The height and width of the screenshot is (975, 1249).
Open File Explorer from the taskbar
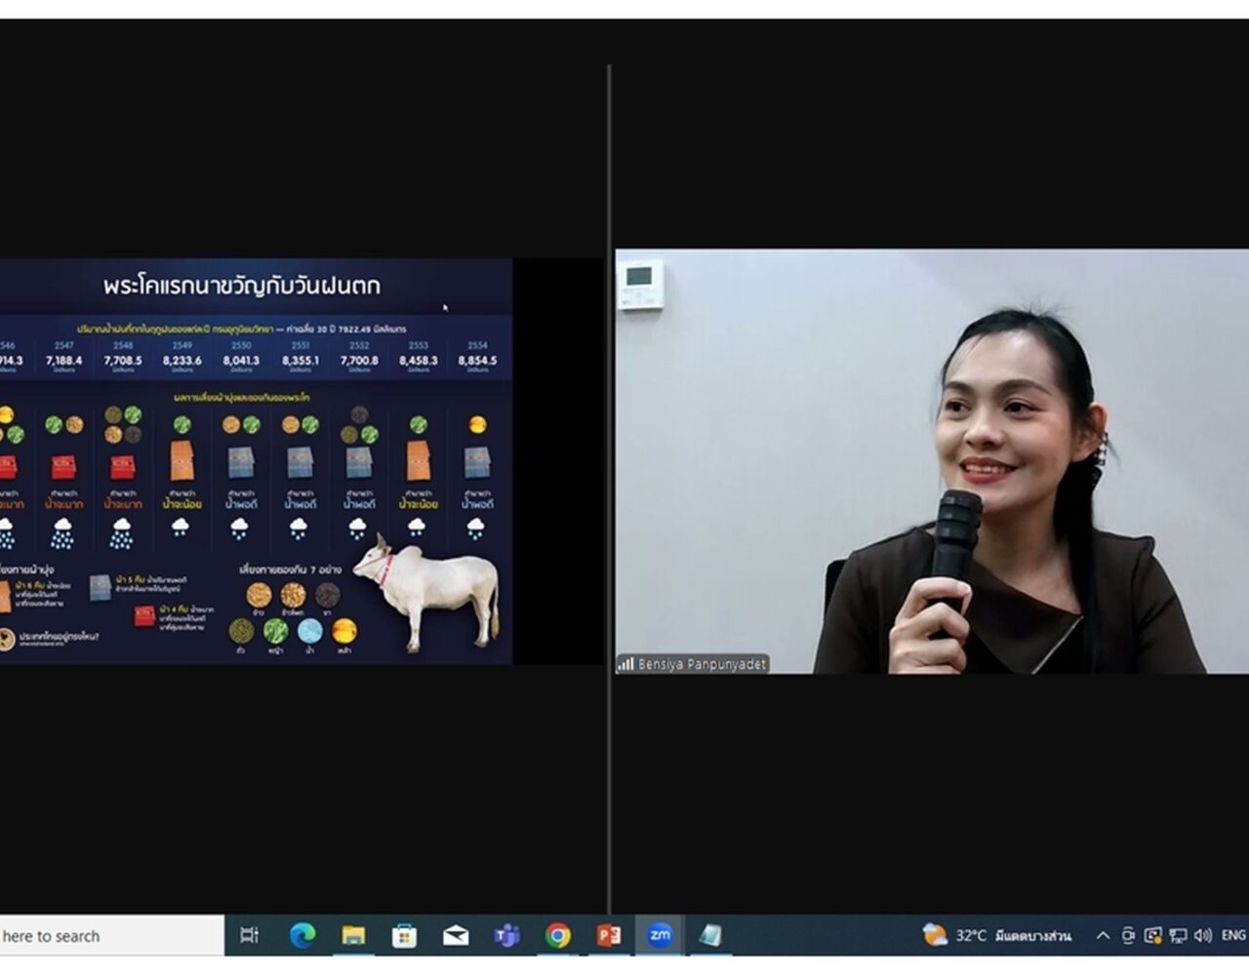pos(353,936)
